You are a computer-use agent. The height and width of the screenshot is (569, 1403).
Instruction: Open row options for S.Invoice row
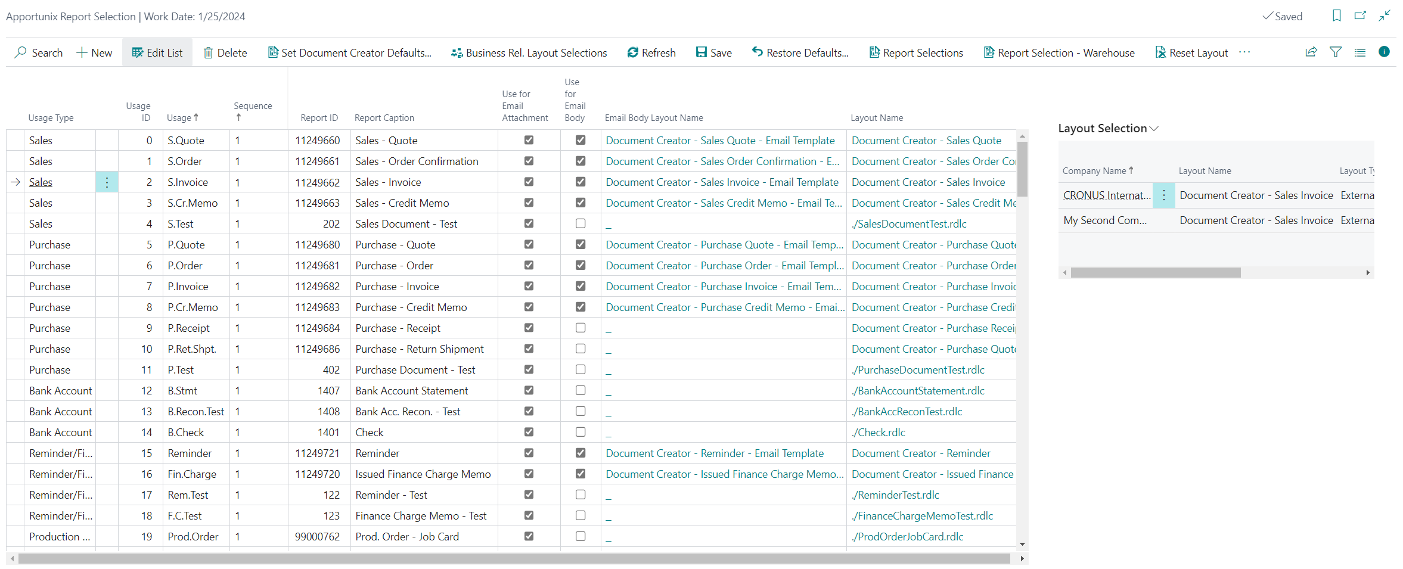(107, 182)
